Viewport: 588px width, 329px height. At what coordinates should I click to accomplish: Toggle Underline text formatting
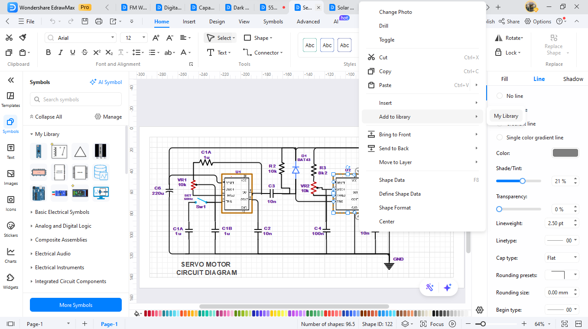tap(73, 52)
